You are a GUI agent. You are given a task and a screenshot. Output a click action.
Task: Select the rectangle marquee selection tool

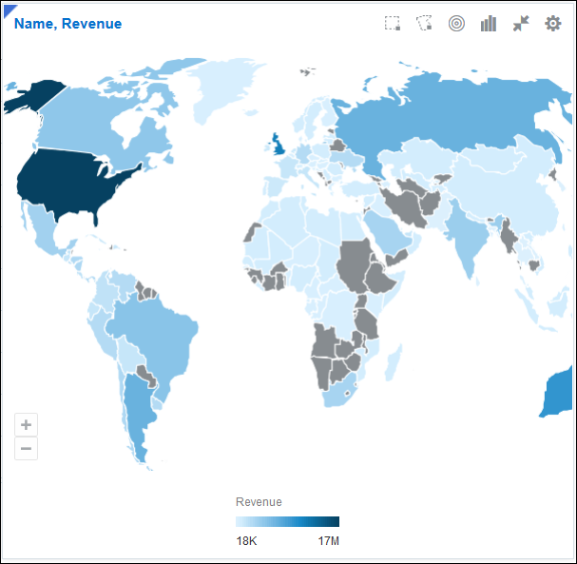(x=393, y=23)
